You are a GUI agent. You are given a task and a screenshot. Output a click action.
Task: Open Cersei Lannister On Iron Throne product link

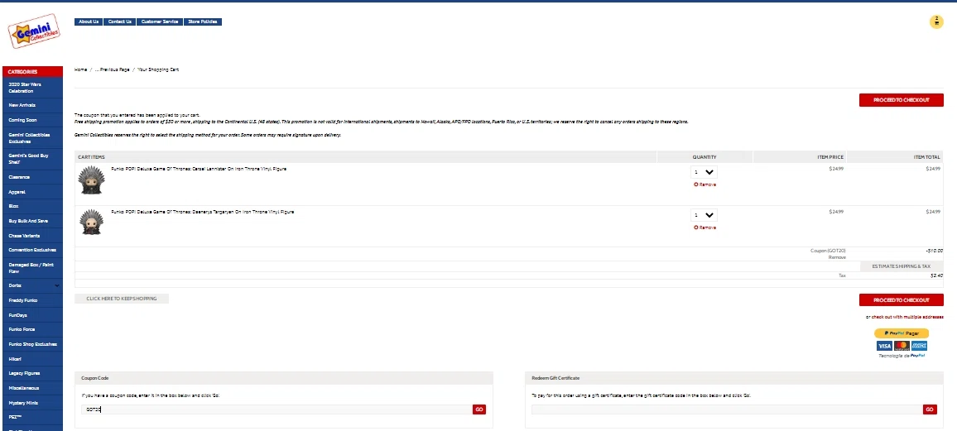pyautogui.click(x=199, y=169)
